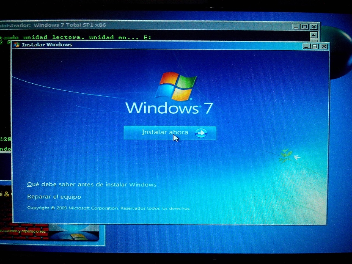
Task: Click the Instalar Windows title bar icon
Action: pyautogui.click(x=17, y=45)
